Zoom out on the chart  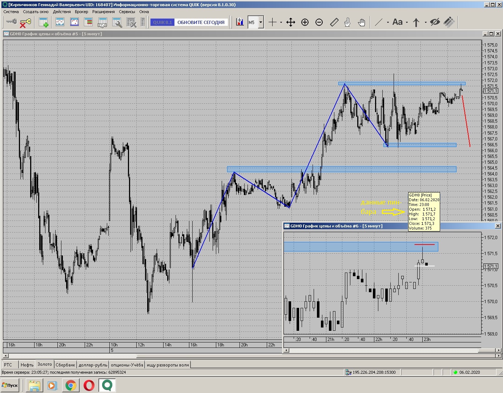(x=319, y=22)
